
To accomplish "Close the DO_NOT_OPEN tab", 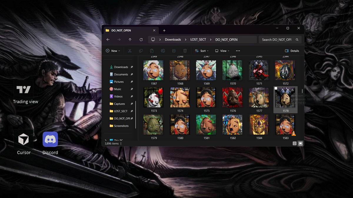I will click(x=154, y=30).
